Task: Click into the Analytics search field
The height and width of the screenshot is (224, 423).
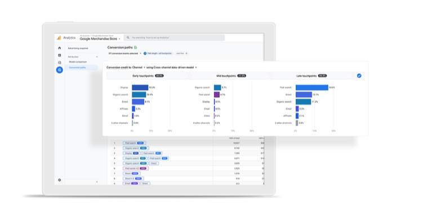Action: [x=174, y=38]
